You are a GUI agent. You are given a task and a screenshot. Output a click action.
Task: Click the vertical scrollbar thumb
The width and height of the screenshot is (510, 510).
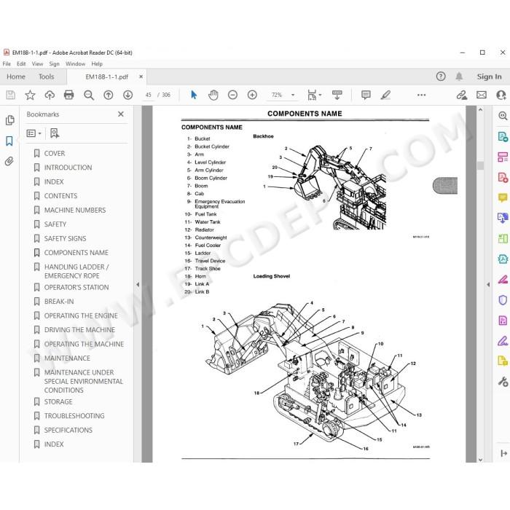coord(480,165)
